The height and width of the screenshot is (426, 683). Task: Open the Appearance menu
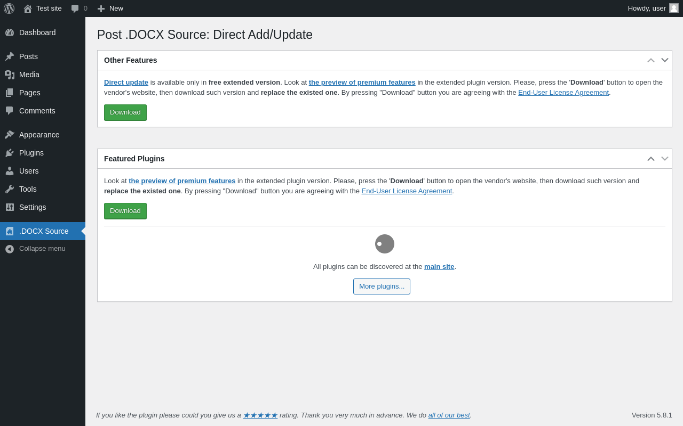(43, 135)
